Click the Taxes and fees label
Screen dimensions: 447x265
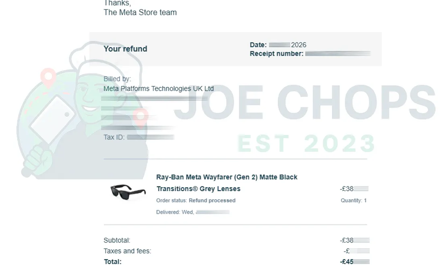point(127,251)
